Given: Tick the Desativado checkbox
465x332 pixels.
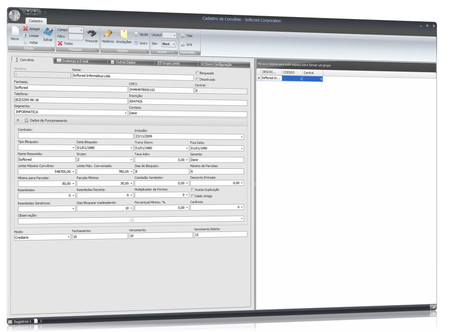Looking at the screenshot, I should (197, 79).
